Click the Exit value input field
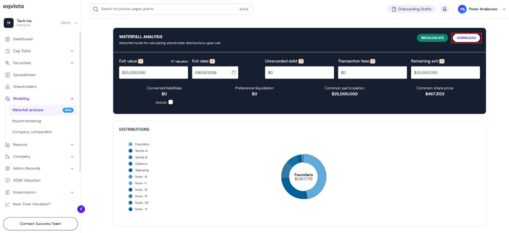Screen dimensions: 509x233 coord(153,73)
